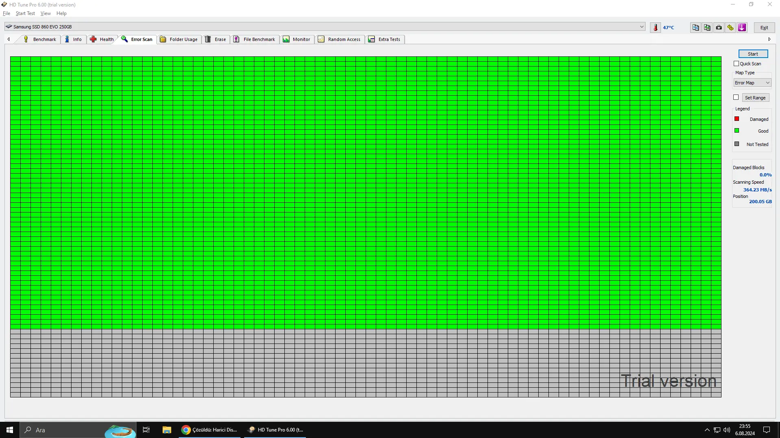Image resolution: width=780 pixels, height=438 pixels.
Task: Save screenshot with the camera icon
Action: coord(719,28)
